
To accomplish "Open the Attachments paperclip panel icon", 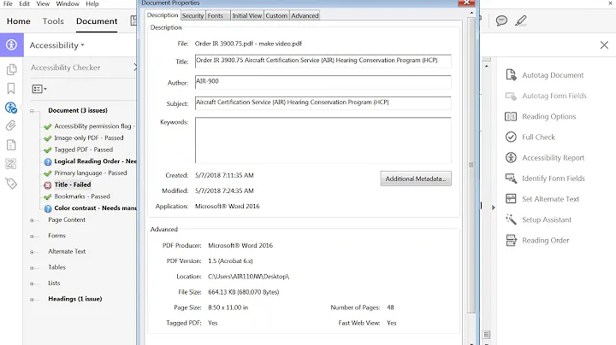I will point(11,126).
